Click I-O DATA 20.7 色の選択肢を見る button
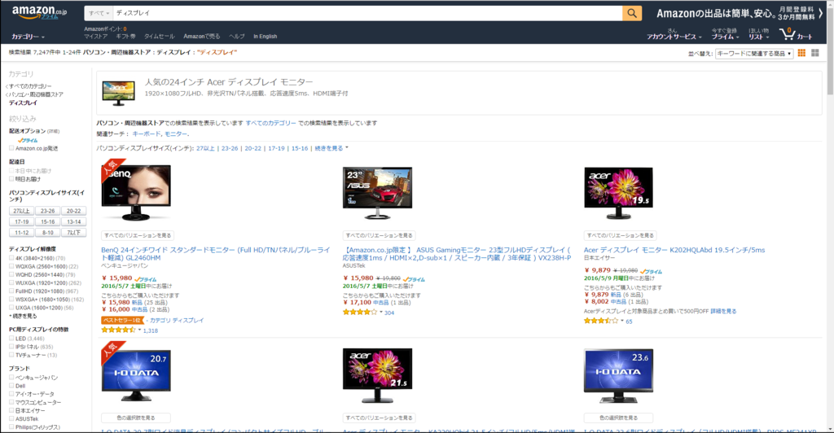The image size is (834, 433). (x=136, y=418)
